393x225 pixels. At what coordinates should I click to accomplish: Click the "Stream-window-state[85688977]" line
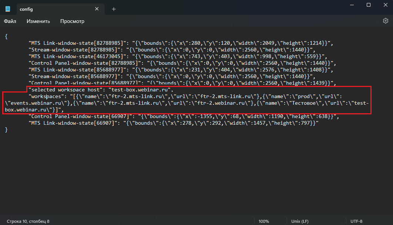(x=172, y=77)
